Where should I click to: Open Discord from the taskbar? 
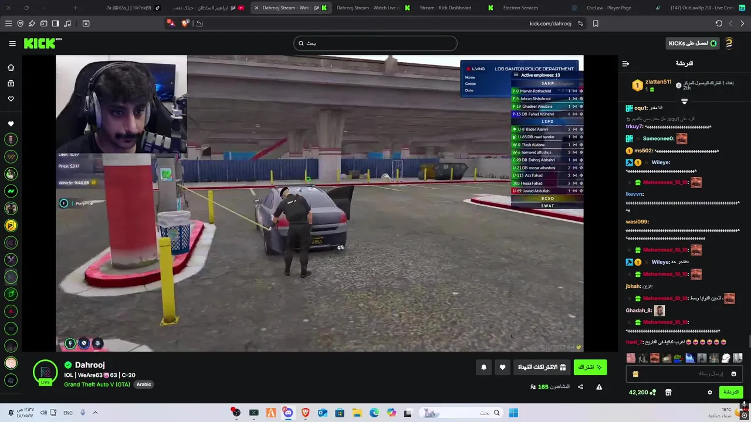point(288,413)
